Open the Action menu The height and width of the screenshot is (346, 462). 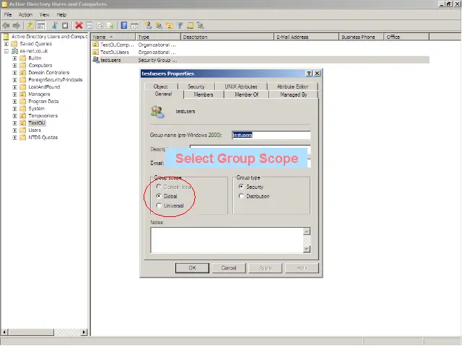point(26,14)
